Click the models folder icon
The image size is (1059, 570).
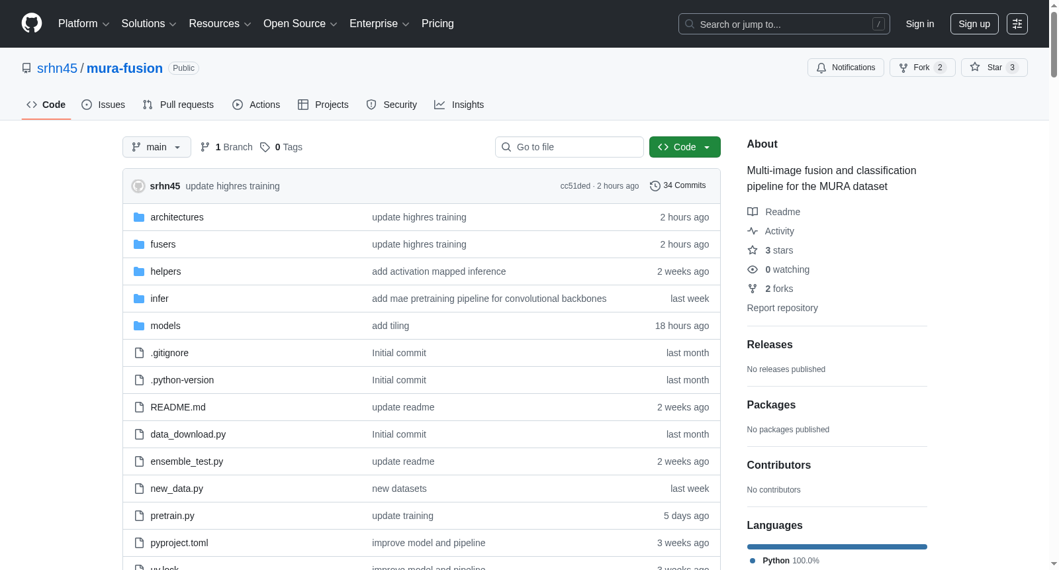pyautogui.click(x=139, y=326)
